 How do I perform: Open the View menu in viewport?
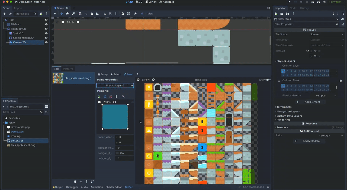point(150,14)
